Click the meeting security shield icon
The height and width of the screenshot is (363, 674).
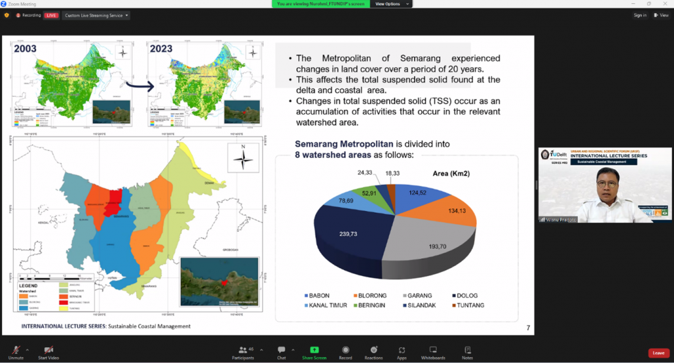click(x=7, y=15)
